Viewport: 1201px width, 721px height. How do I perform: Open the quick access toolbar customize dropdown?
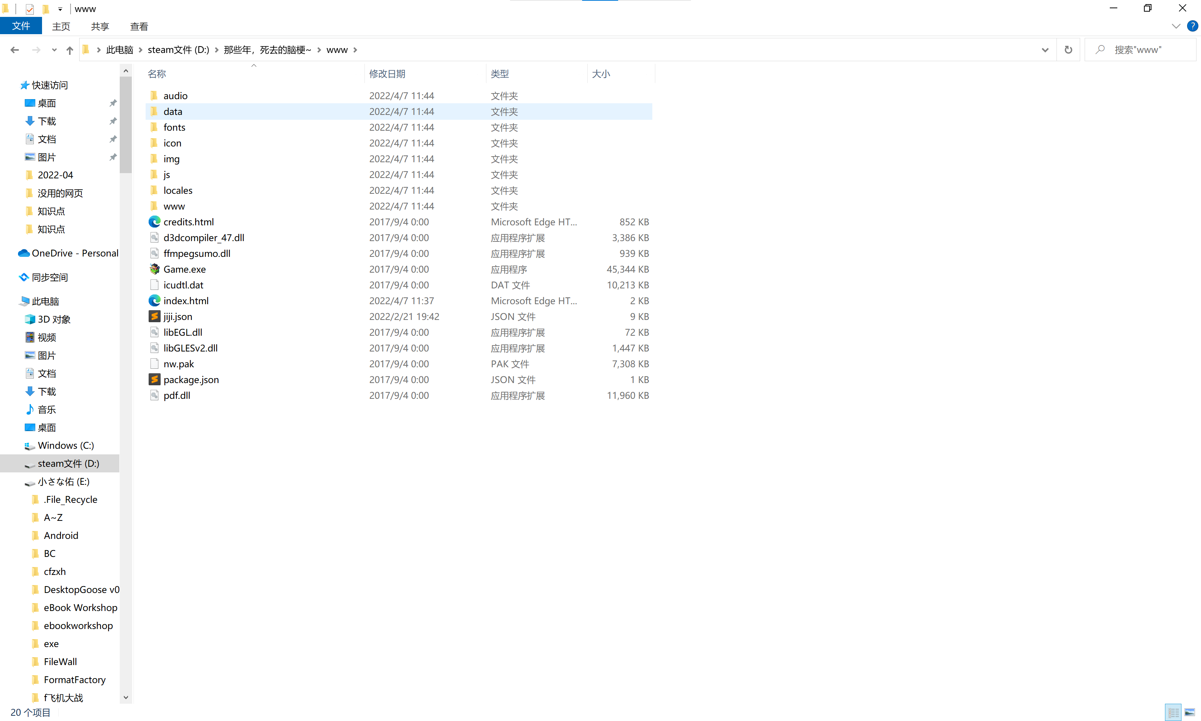click(x=60, y=9)
